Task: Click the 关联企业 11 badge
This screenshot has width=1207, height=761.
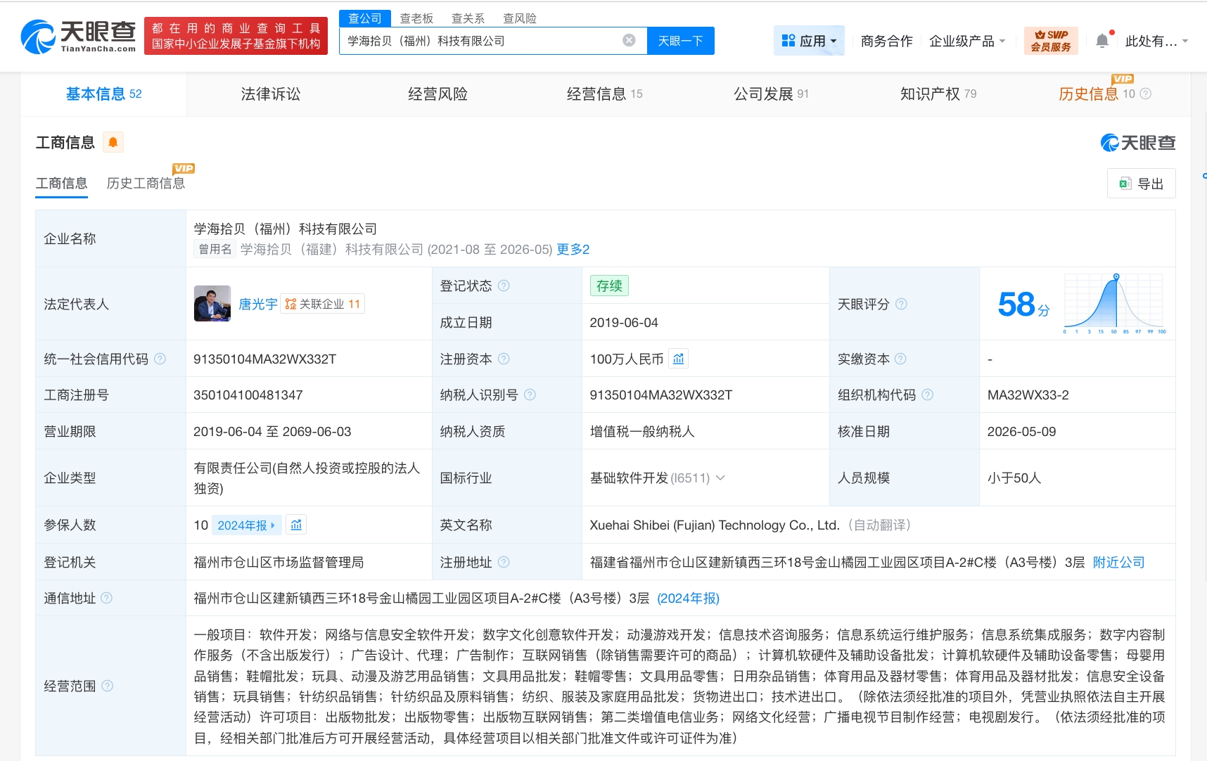Action: [x=323, y=304]
